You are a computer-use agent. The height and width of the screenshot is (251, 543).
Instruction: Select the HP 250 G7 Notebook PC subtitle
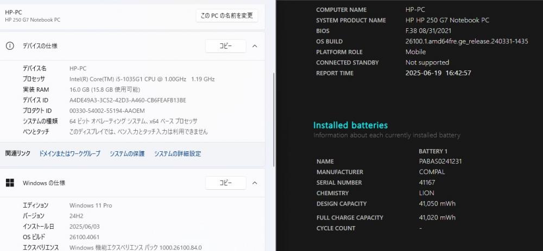(33, 20)
